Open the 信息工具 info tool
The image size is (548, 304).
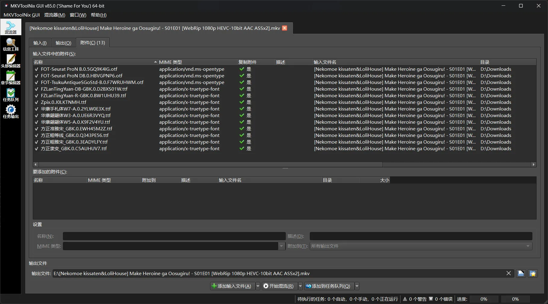pyautogui.click(x=11, y=44)
